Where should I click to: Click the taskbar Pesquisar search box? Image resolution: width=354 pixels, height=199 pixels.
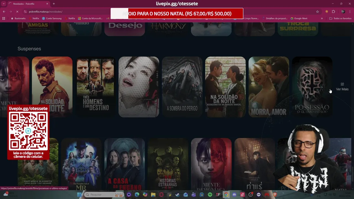[104, 195]
